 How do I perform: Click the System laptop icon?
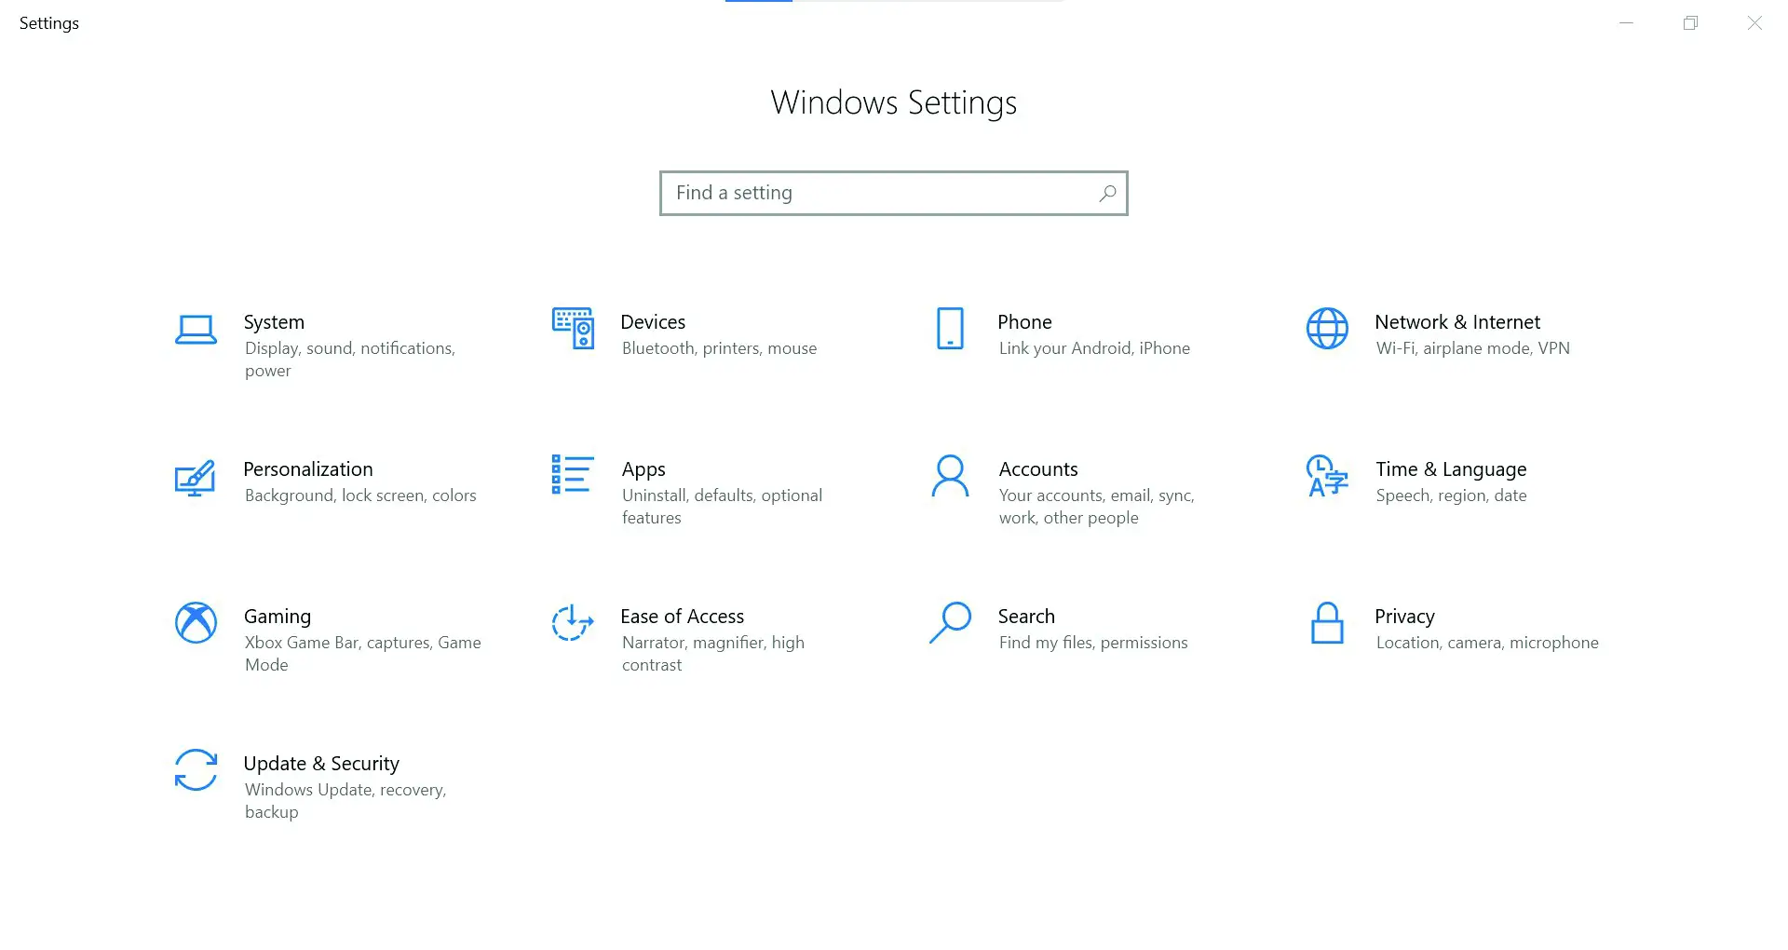pos(196,330)
